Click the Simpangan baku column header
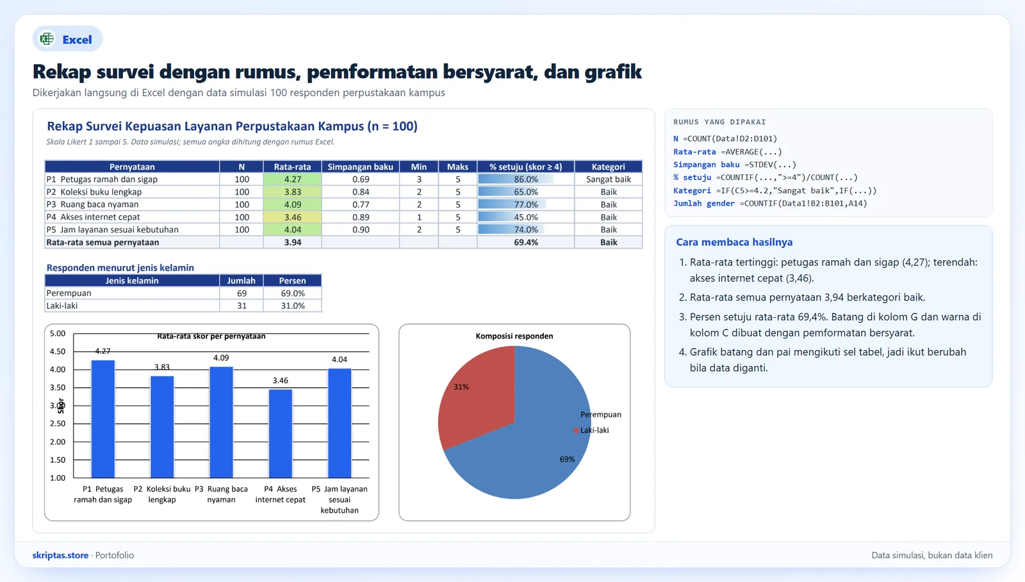Viewport: 1025px width, 582px height. tap(360, 167)
